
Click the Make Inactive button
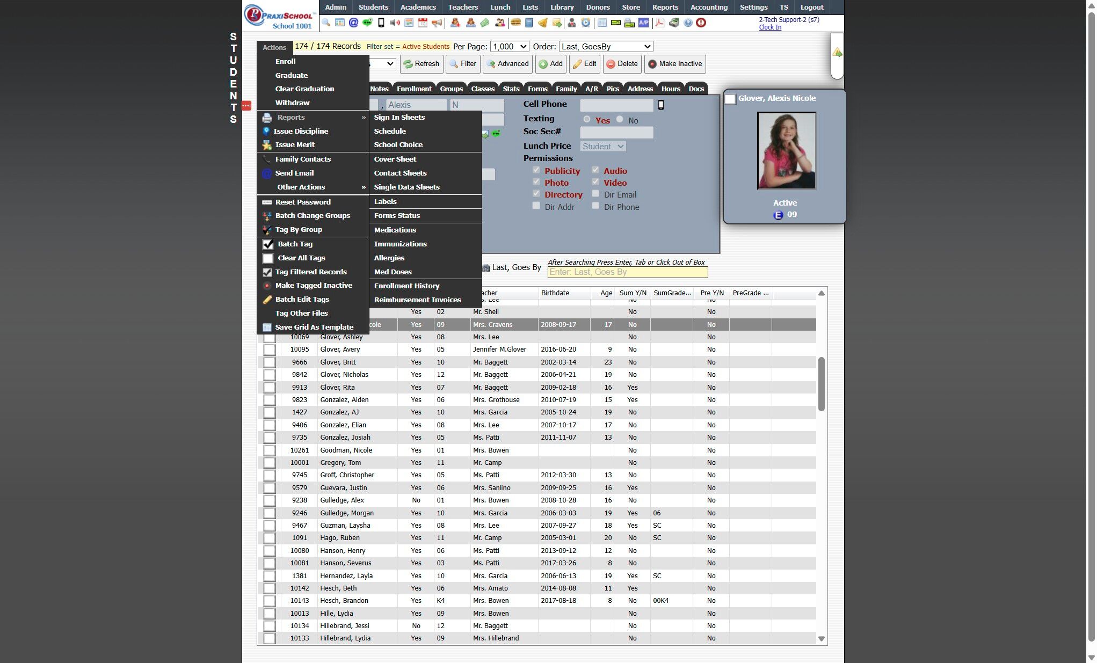pyautogui.click(x=675, y=64)
